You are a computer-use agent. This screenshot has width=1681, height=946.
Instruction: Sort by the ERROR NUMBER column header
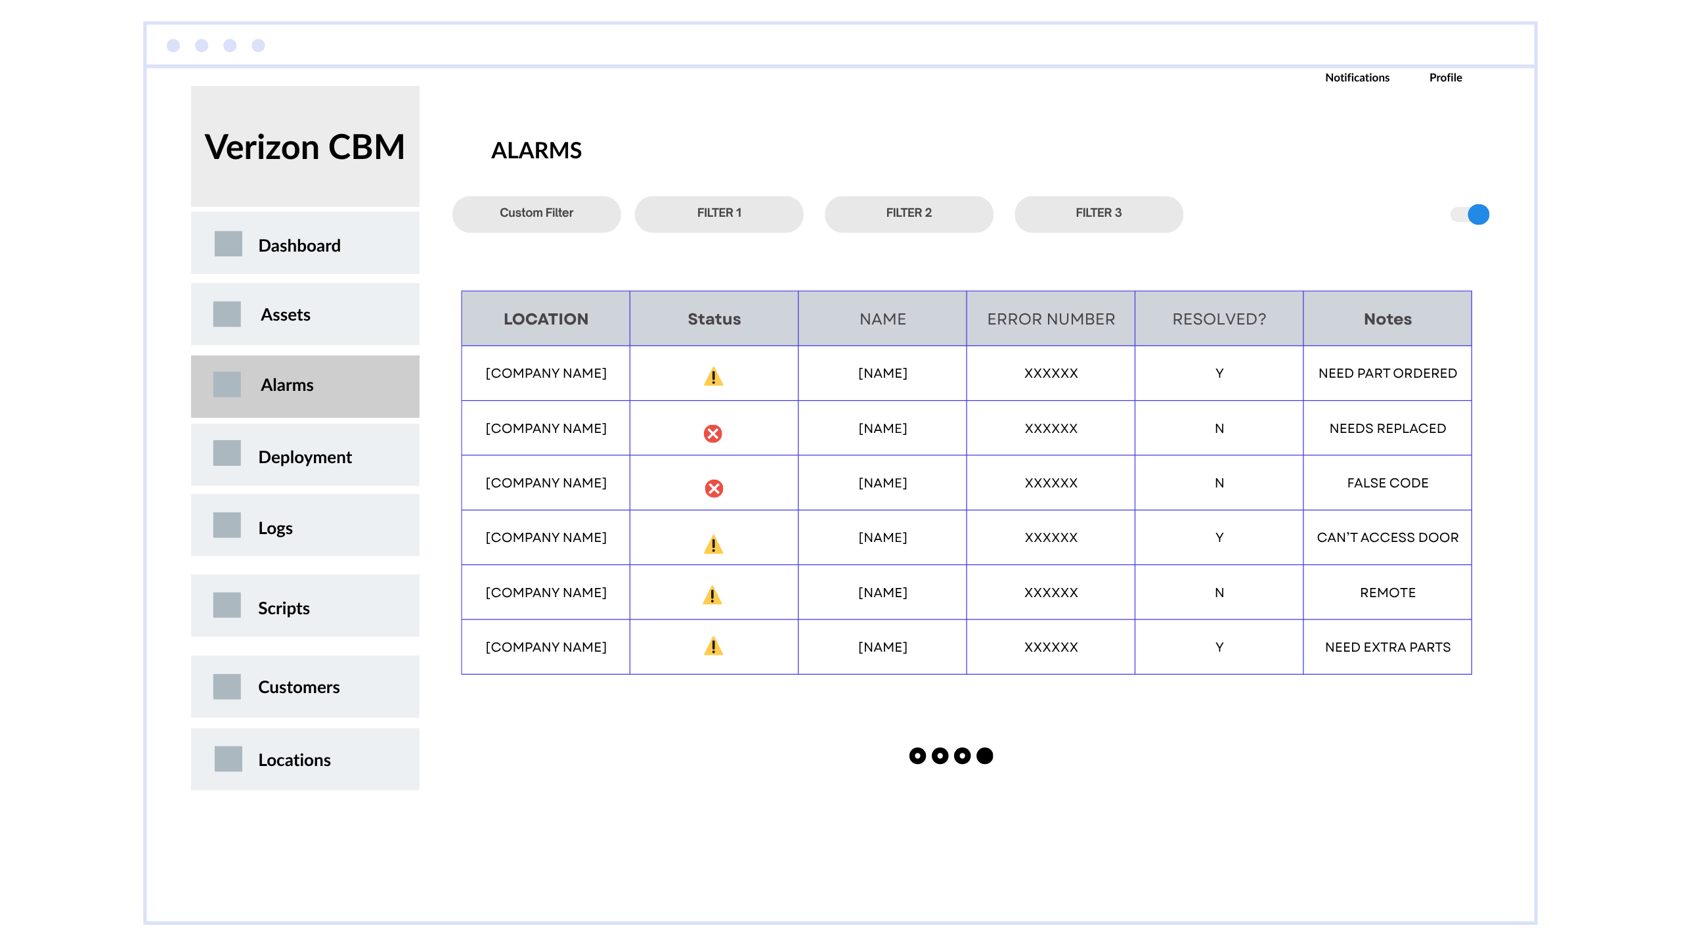click(1050, 319)
